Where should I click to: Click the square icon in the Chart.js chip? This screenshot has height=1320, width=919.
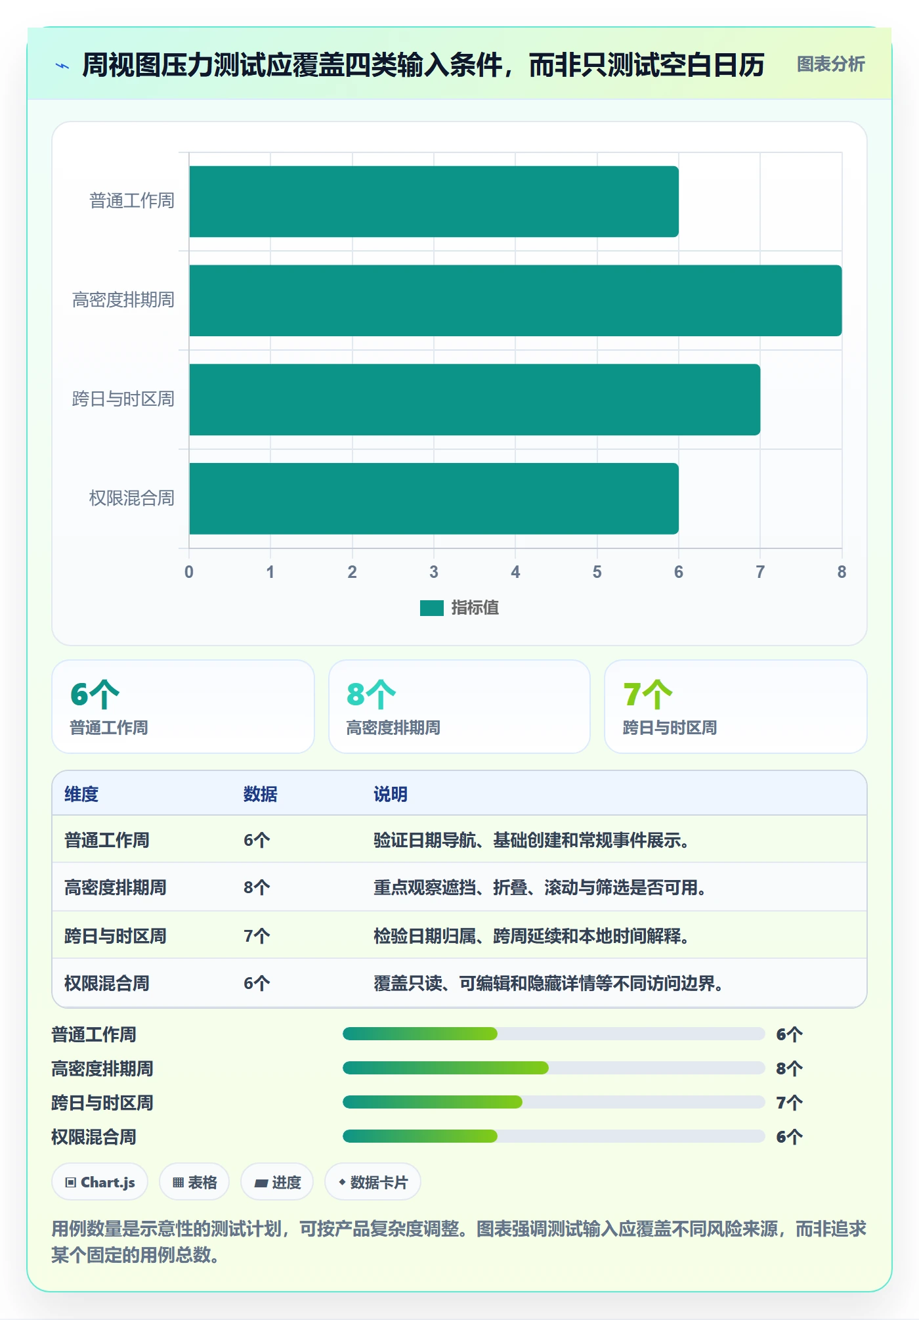(71, 1183)
